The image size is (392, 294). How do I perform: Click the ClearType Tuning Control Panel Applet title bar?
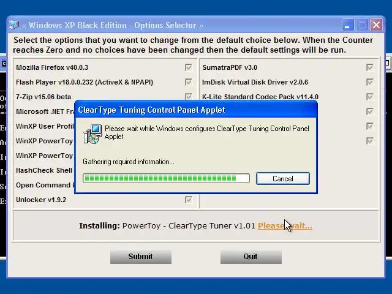point(196,110)
